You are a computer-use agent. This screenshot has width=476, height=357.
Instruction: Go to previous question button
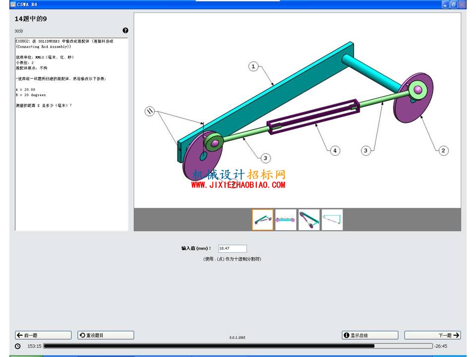pyautogui.click(x=44, y=335)
